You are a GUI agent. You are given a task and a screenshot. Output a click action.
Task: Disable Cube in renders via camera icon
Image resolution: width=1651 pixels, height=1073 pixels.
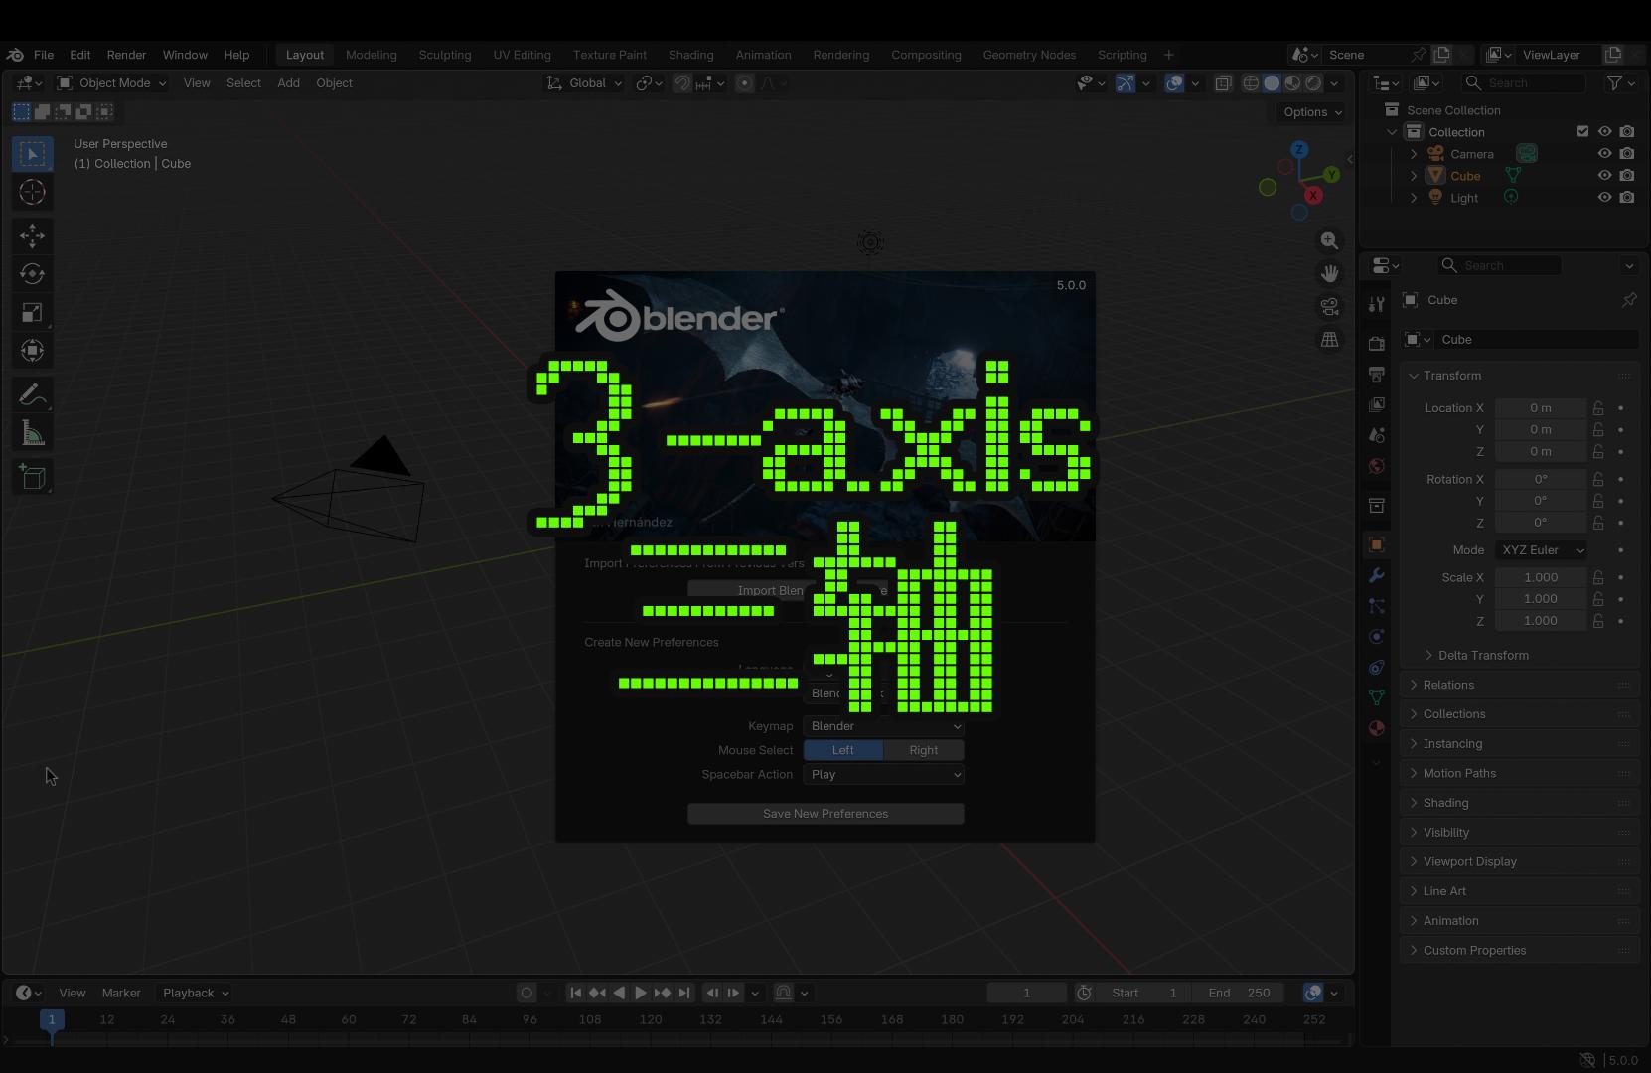point(1626,176)
